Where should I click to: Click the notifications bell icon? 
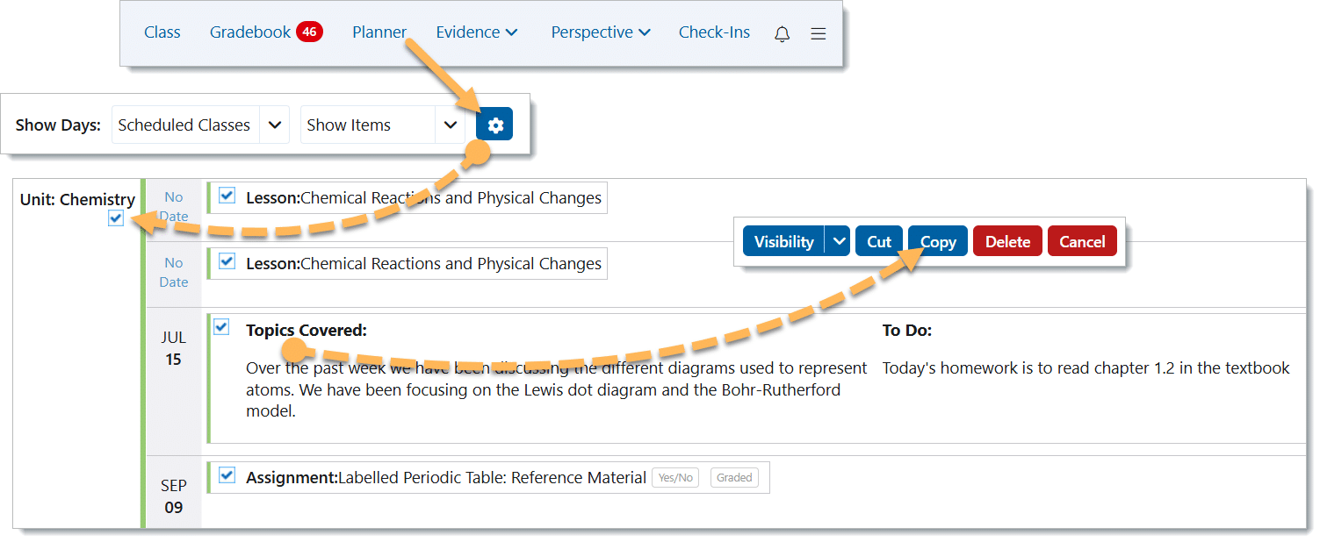point(782,33)
